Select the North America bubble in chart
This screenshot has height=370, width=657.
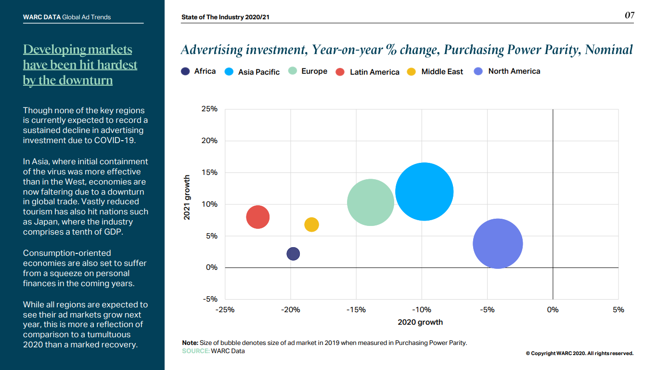[498, 243]
